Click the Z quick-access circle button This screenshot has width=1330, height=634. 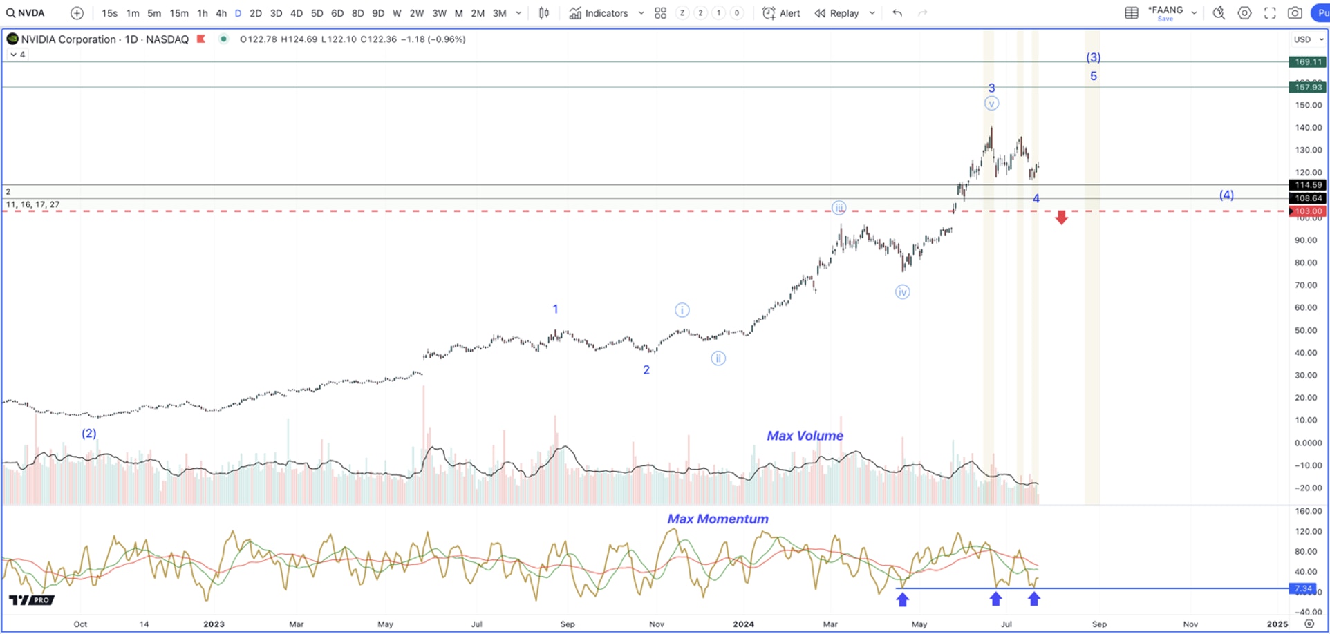tap(682, 13)
